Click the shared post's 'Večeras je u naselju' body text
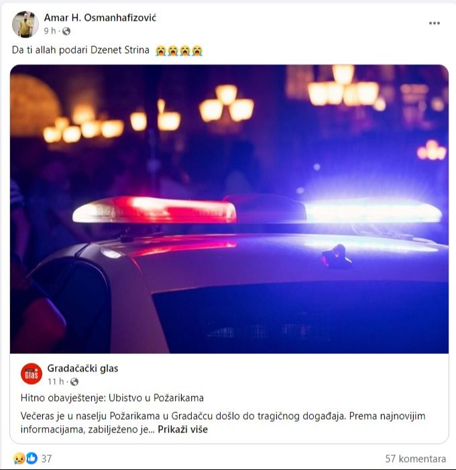 223,422
